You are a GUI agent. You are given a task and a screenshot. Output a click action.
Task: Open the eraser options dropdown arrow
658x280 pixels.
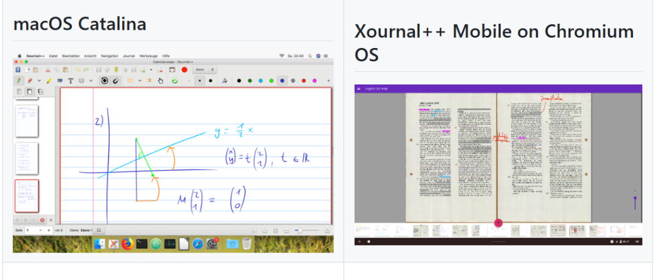pos(40,80)
